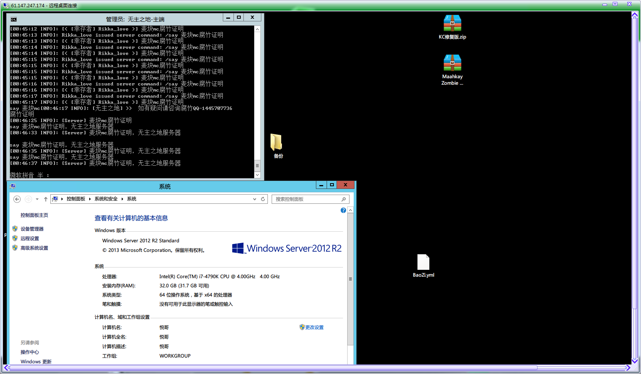Click computer icon in address bar
The image size is (641, 374).
55,199
